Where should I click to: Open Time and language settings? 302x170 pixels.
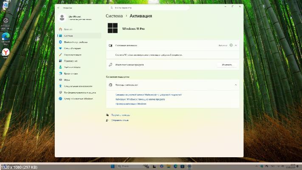tap(71, 73)
